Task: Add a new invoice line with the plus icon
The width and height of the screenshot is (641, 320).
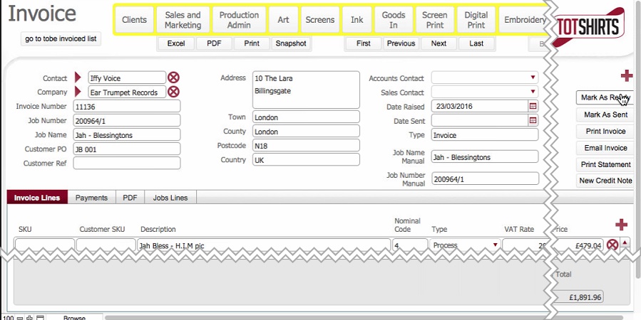Action: click(621, 225)
